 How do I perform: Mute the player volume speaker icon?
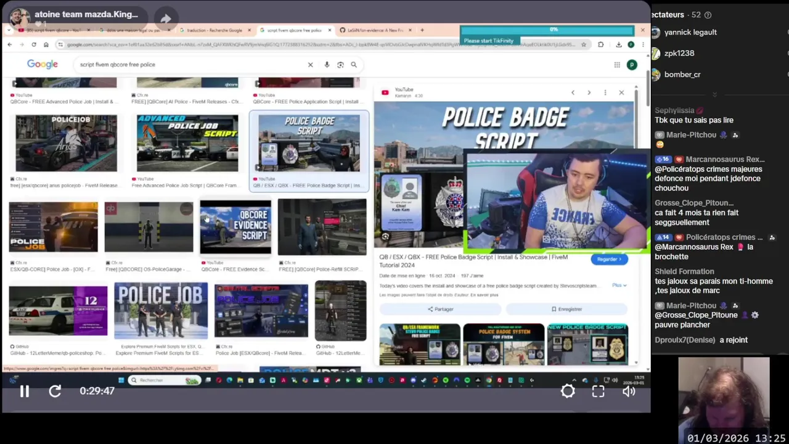(629, 391)
